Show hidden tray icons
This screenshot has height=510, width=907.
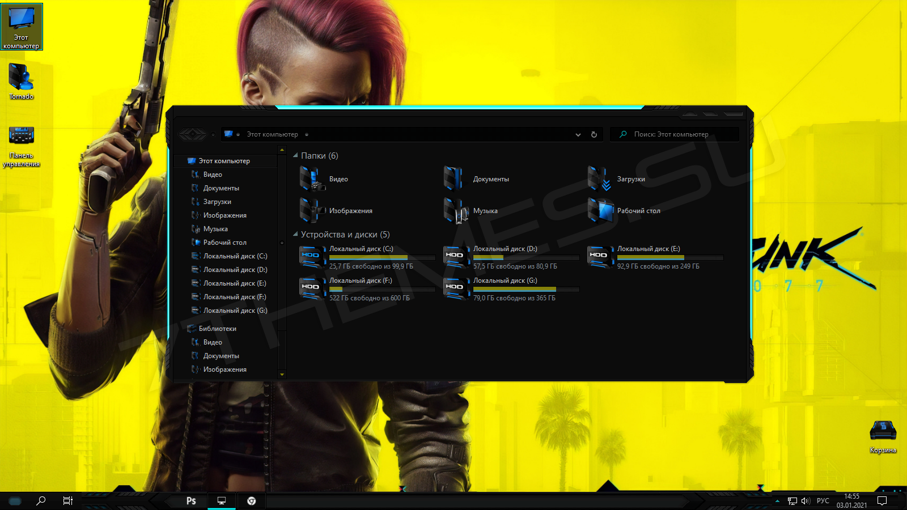pos(777,501)
